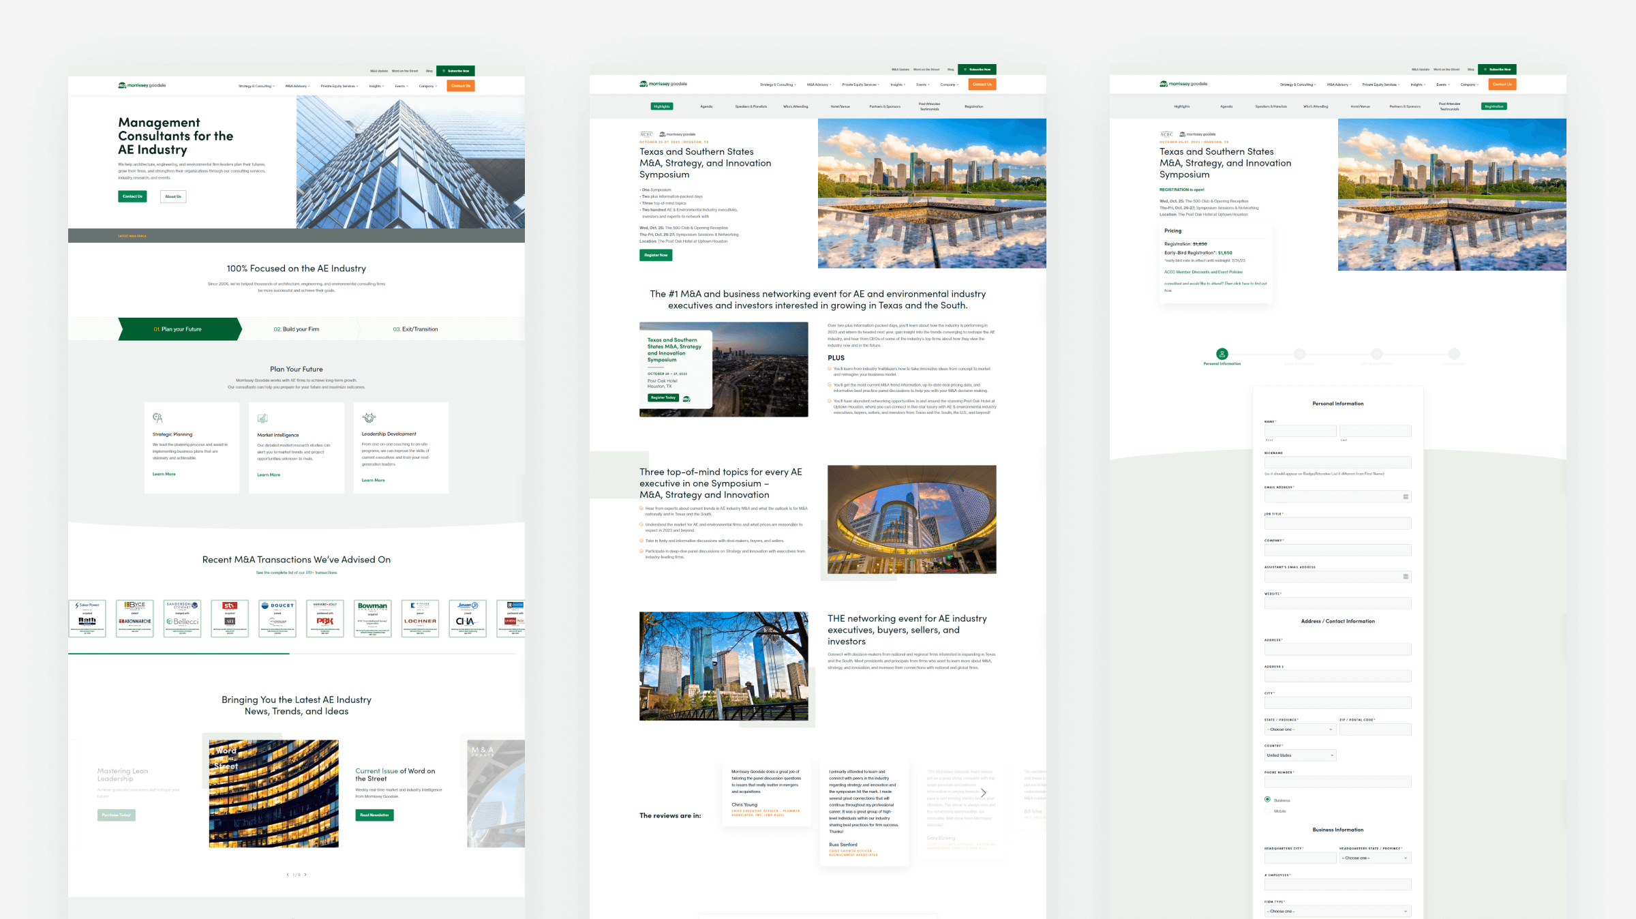Screen dimensions: 1636x919
Task: Open the State / Province dropdown
Action: pos(1300,729)
